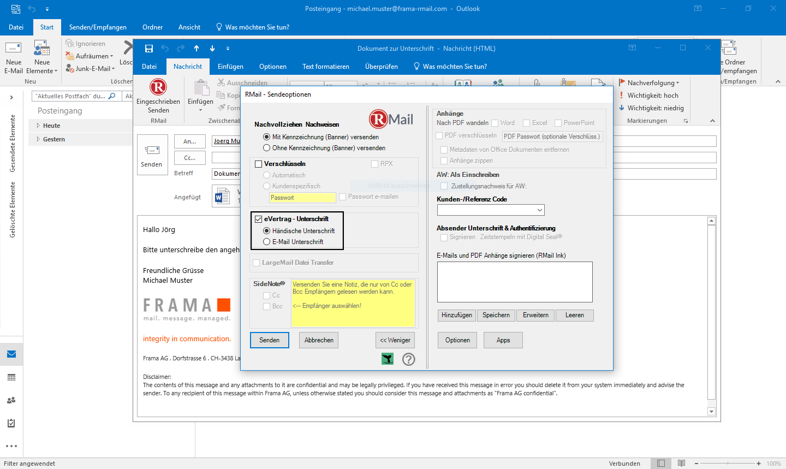Click << Weniger button
This screenshot has height=469, width=786.
coord(395,340)
